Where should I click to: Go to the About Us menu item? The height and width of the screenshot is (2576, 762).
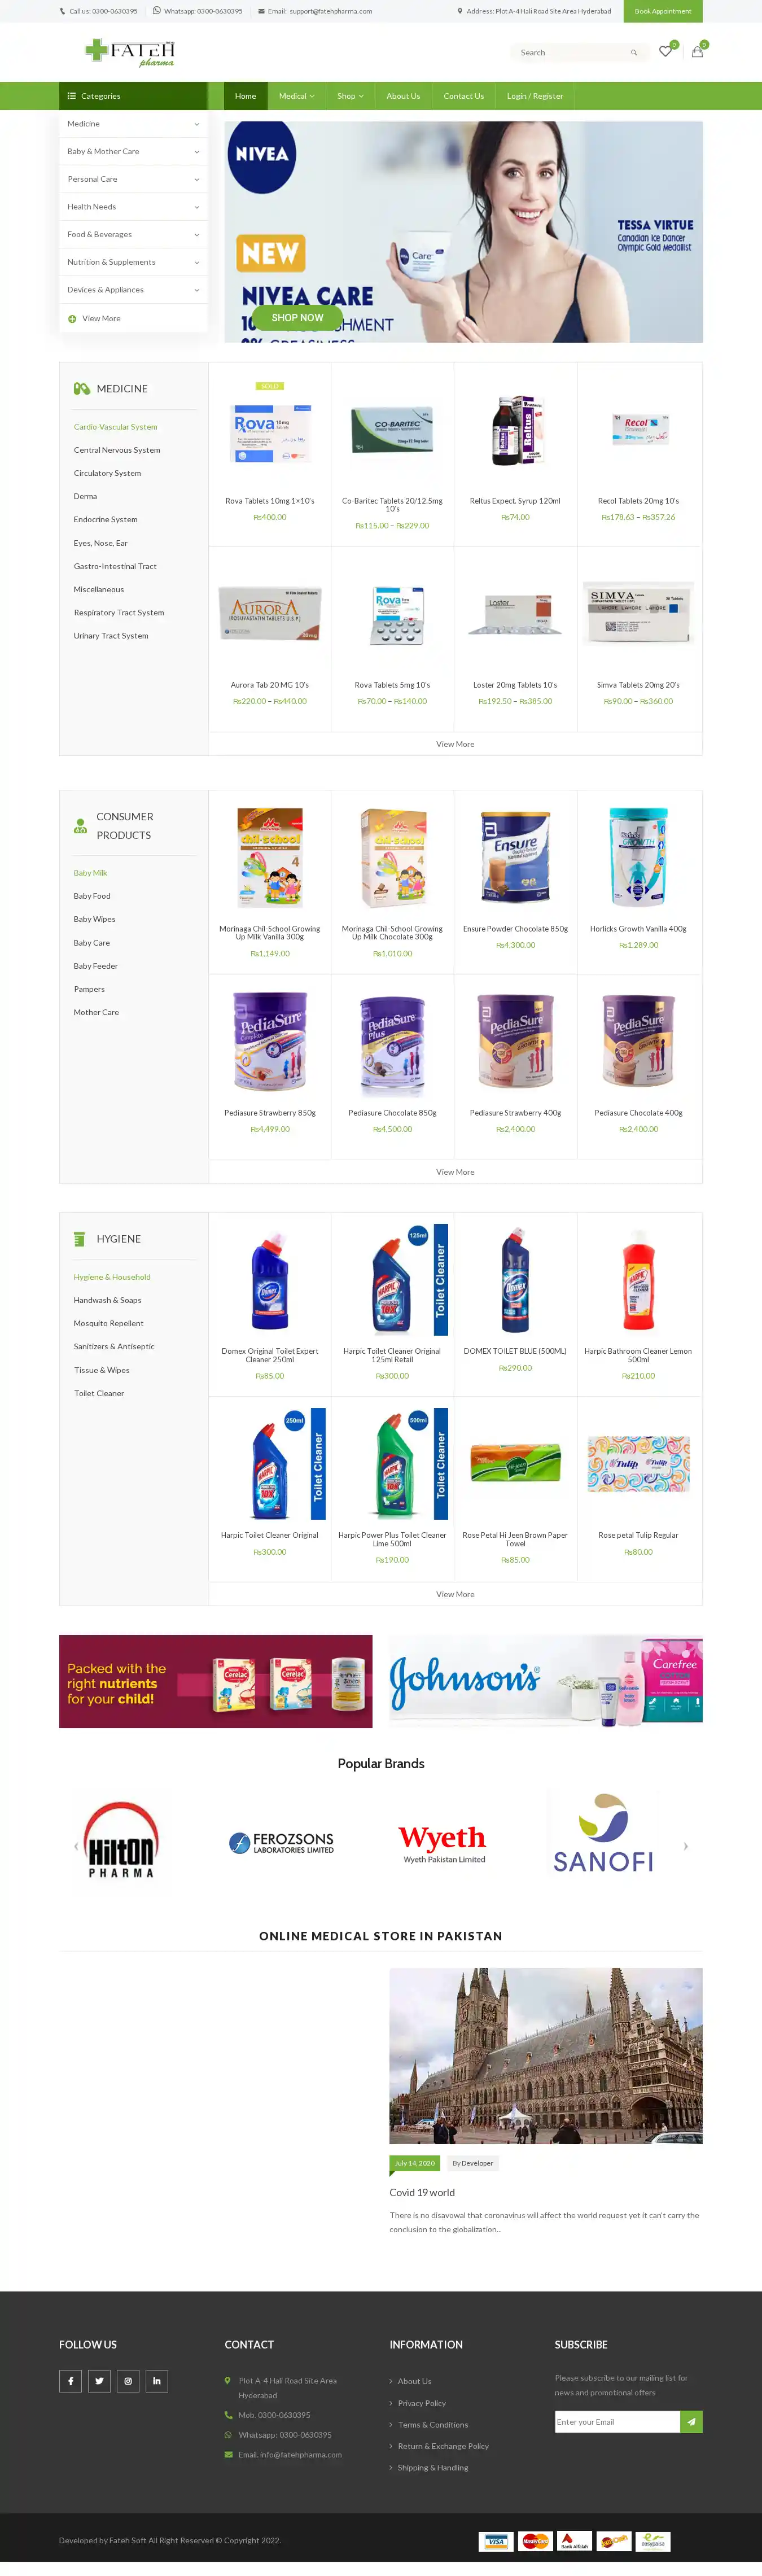403,96
